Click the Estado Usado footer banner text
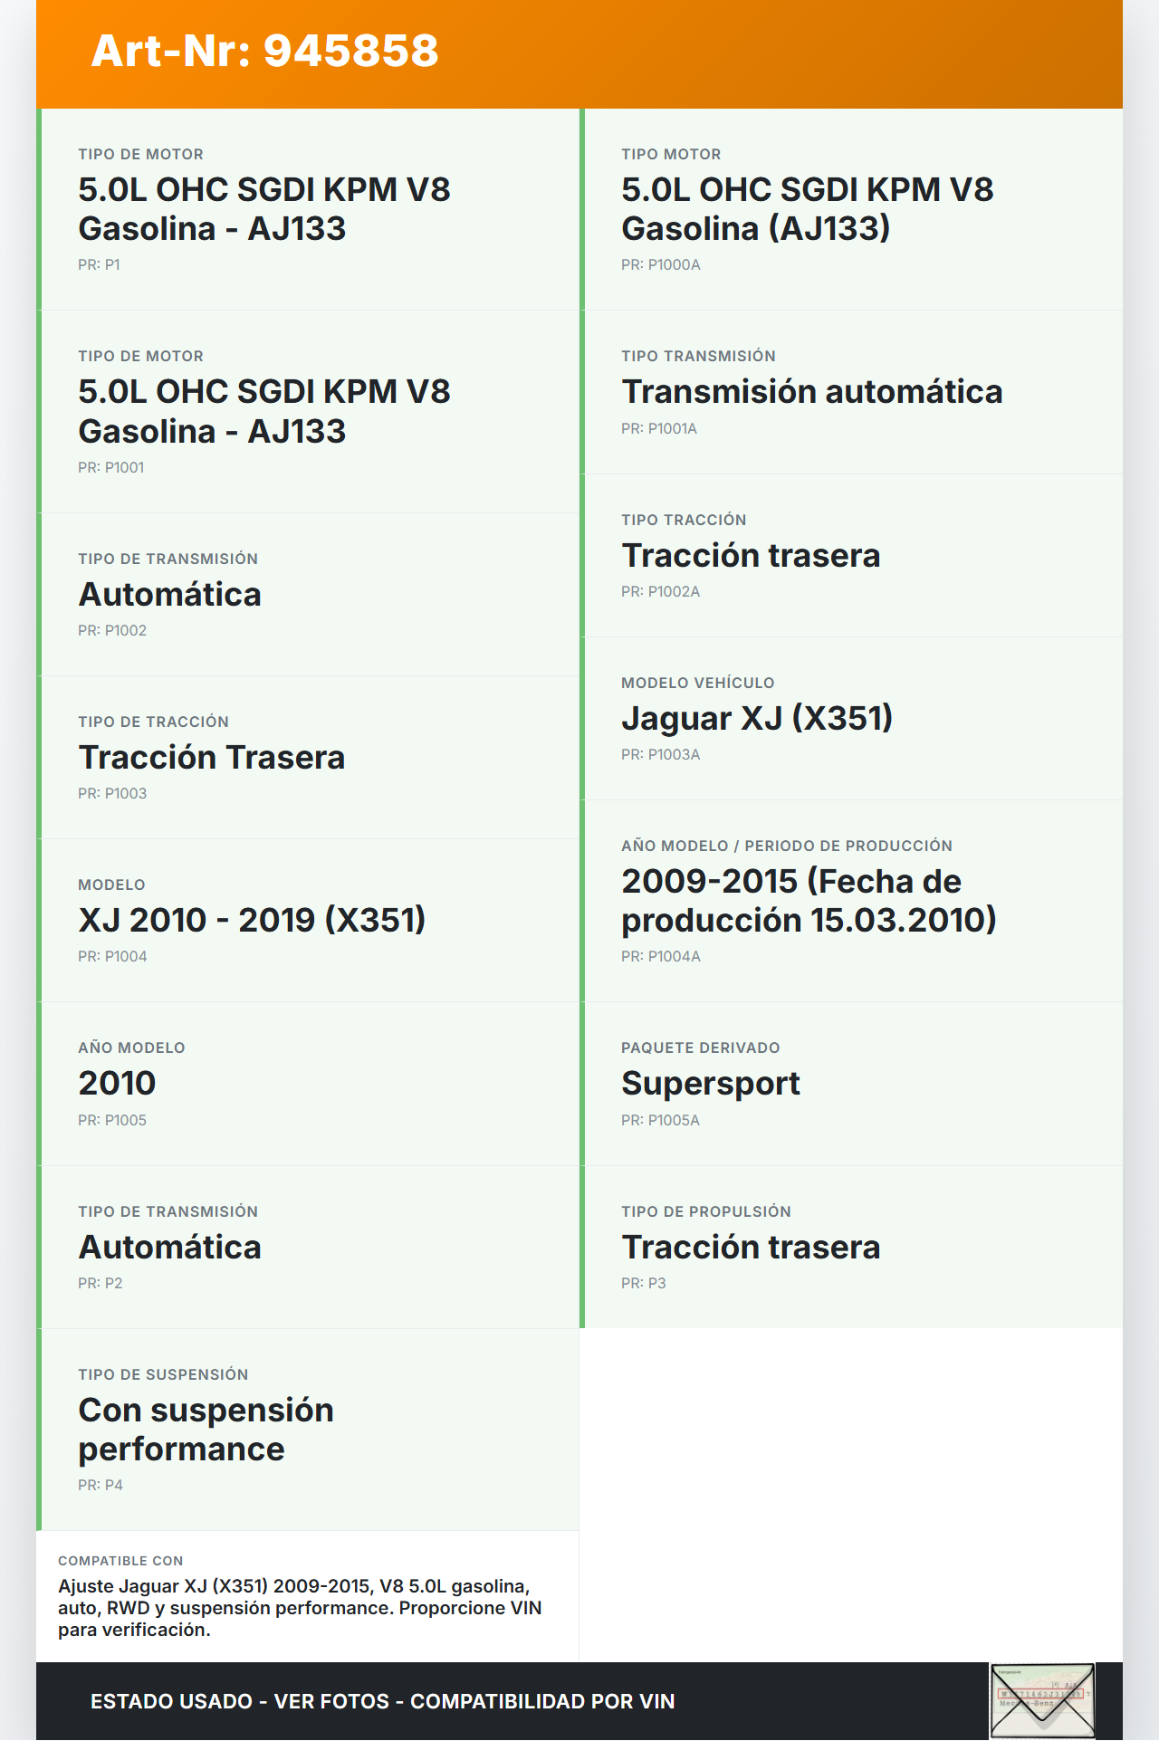 click(382, 1701)
